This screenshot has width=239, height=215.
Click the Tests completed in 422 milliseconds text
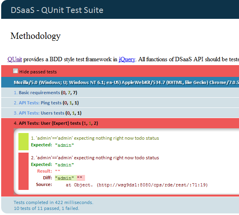[54, 202]
